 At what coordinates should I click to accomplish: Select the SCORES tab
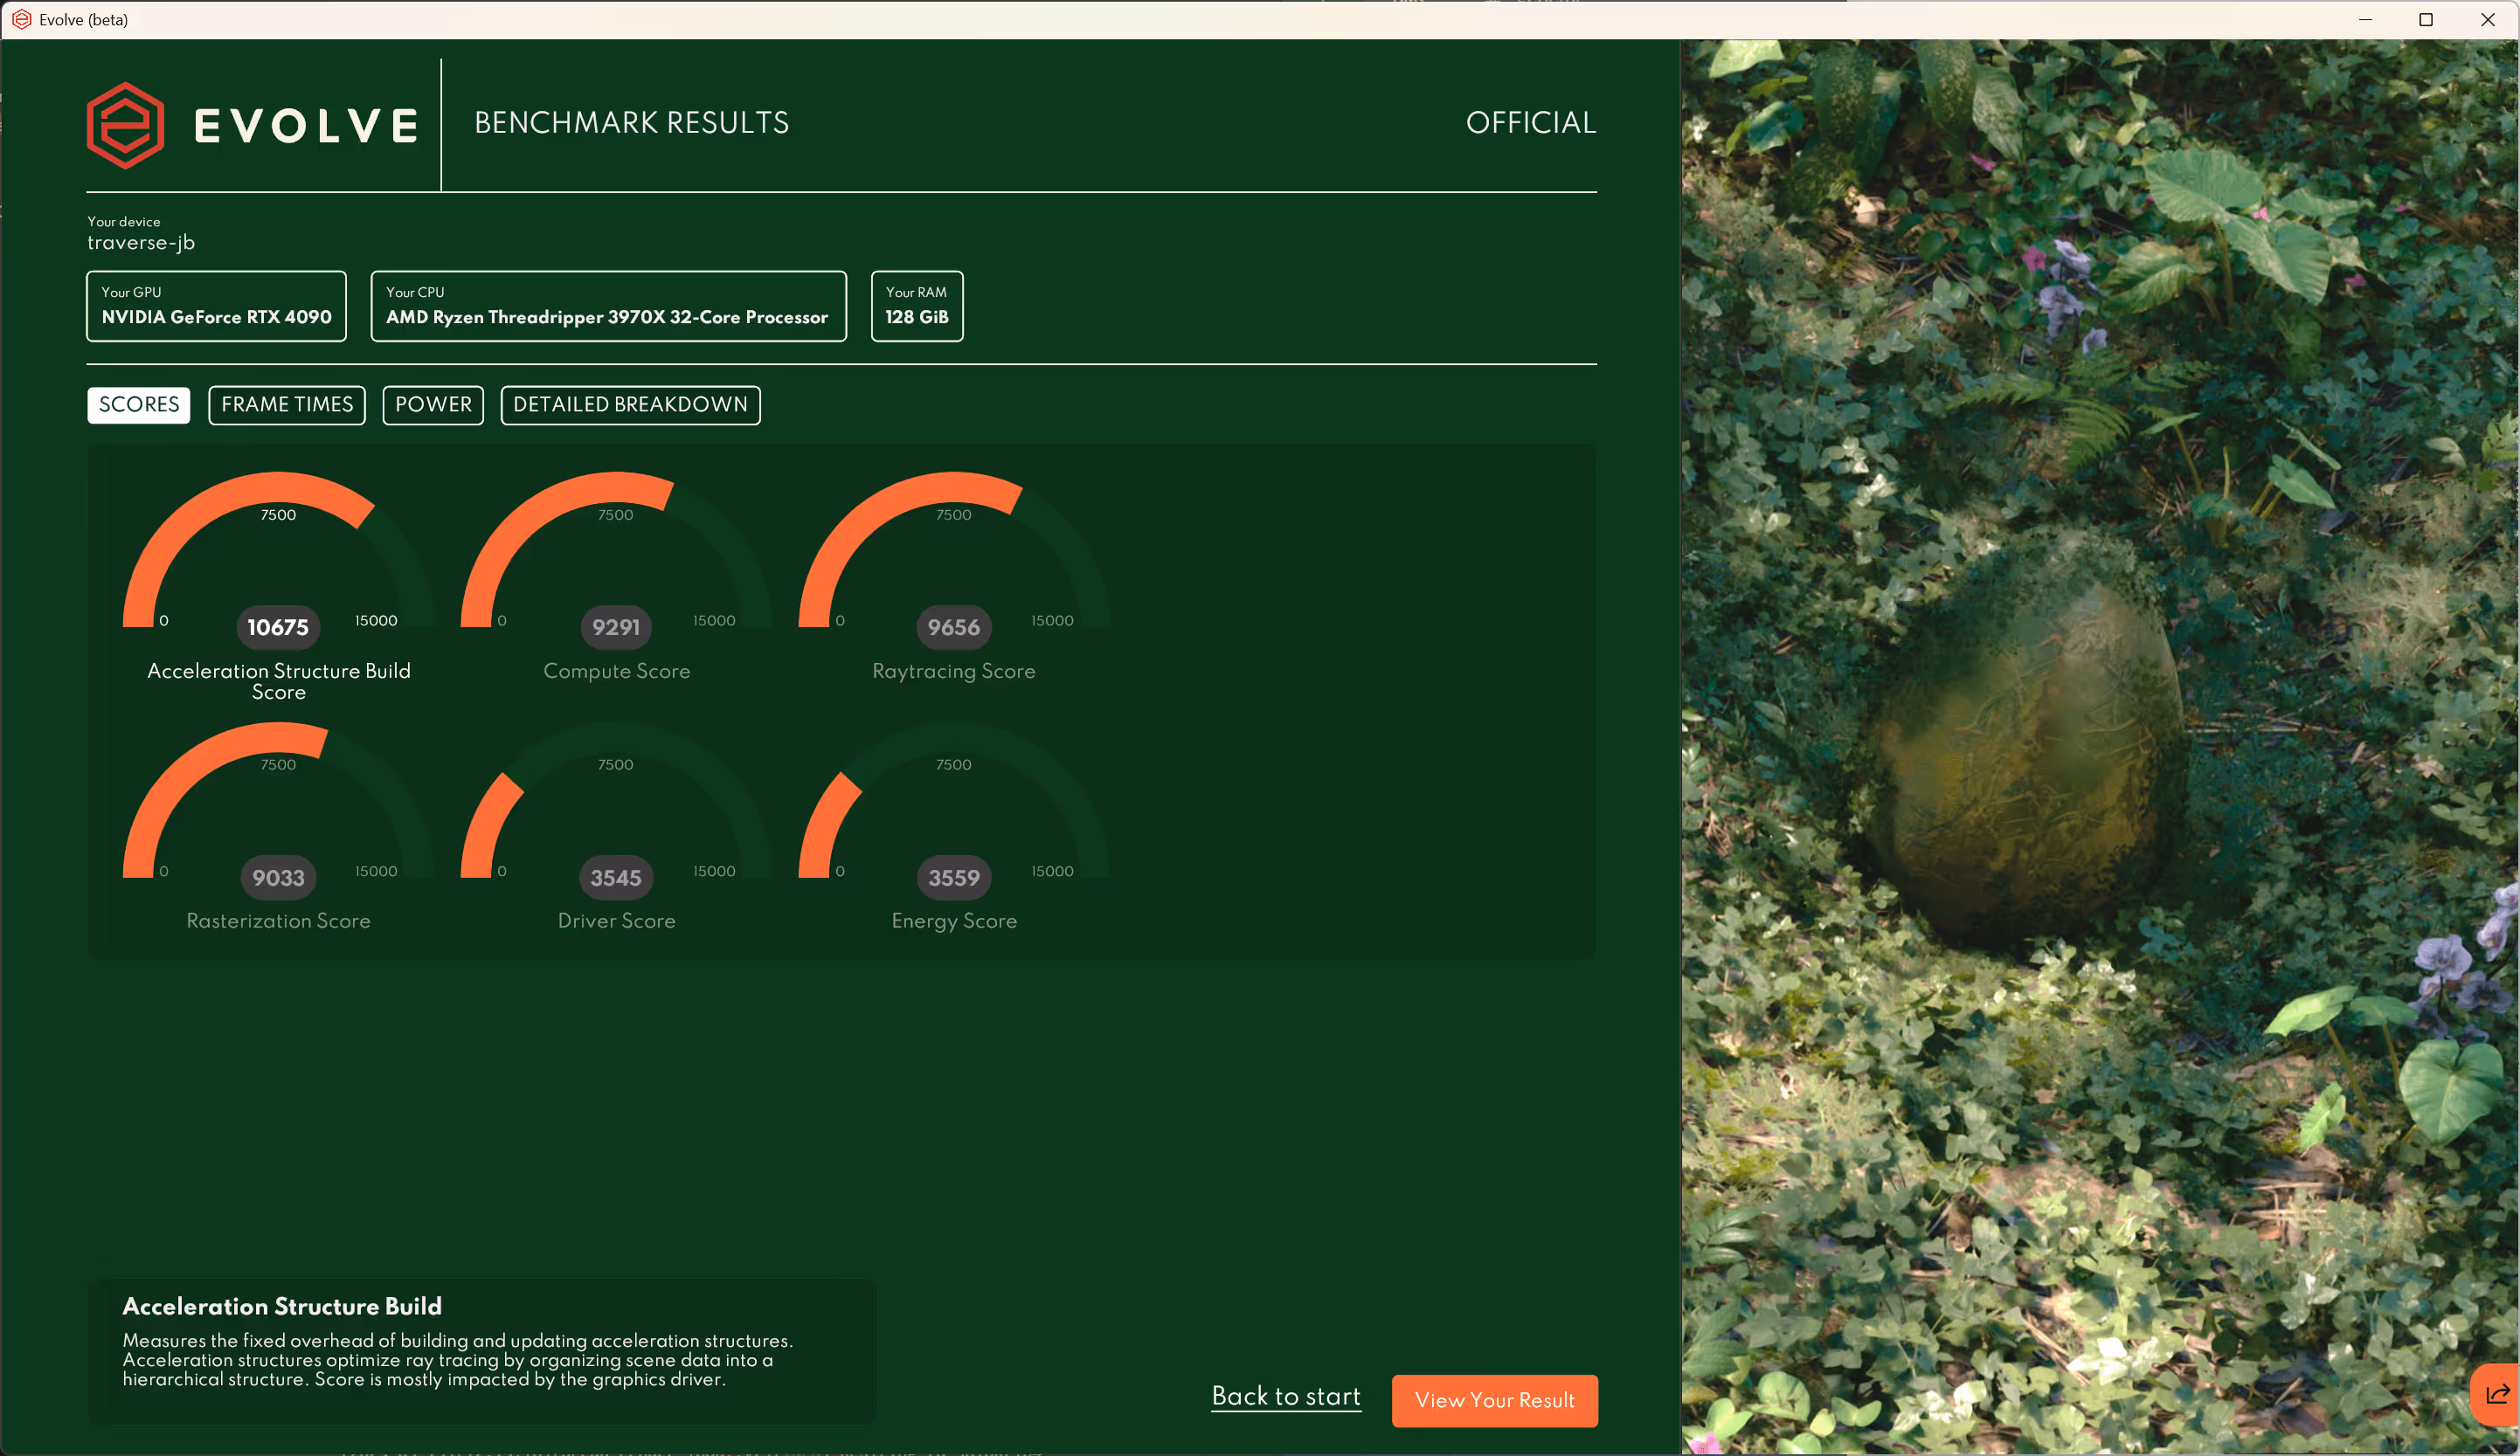point(139,404)
